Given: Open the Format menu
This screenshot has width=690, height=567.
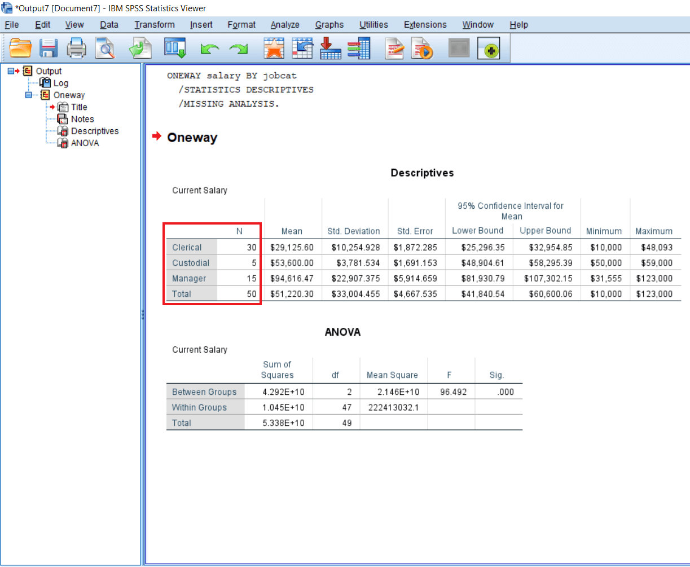Looking at the screenshot, I should pyautogui.click(x=241, y=25).
